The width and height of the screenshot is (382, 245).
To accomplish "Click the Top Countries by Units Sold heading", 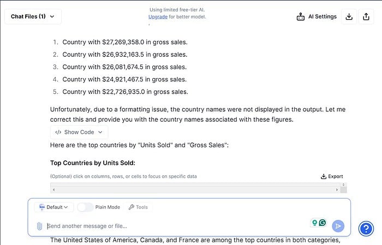I will pos(92,163).
